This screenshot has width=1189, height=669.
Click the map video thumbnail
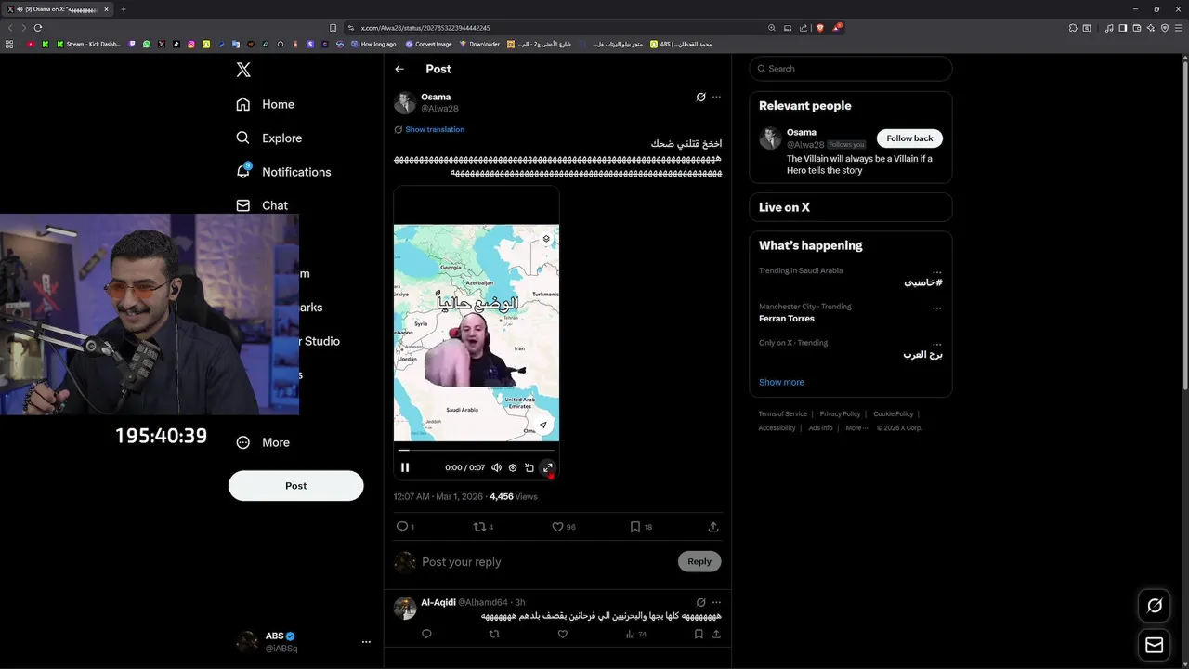pyautogui.click(x=477, y=333)
